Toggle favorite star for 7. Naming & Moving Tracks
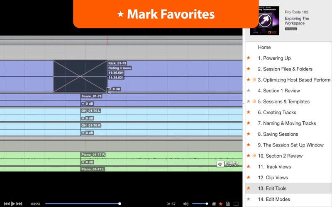332x207 pixels. point(249,123)
